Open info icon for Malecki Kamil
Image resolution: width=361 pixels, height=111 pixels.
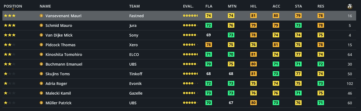(41, 93)
